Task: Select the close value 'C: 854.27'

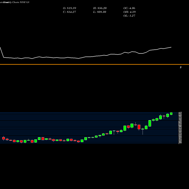Action: [70, 12]
